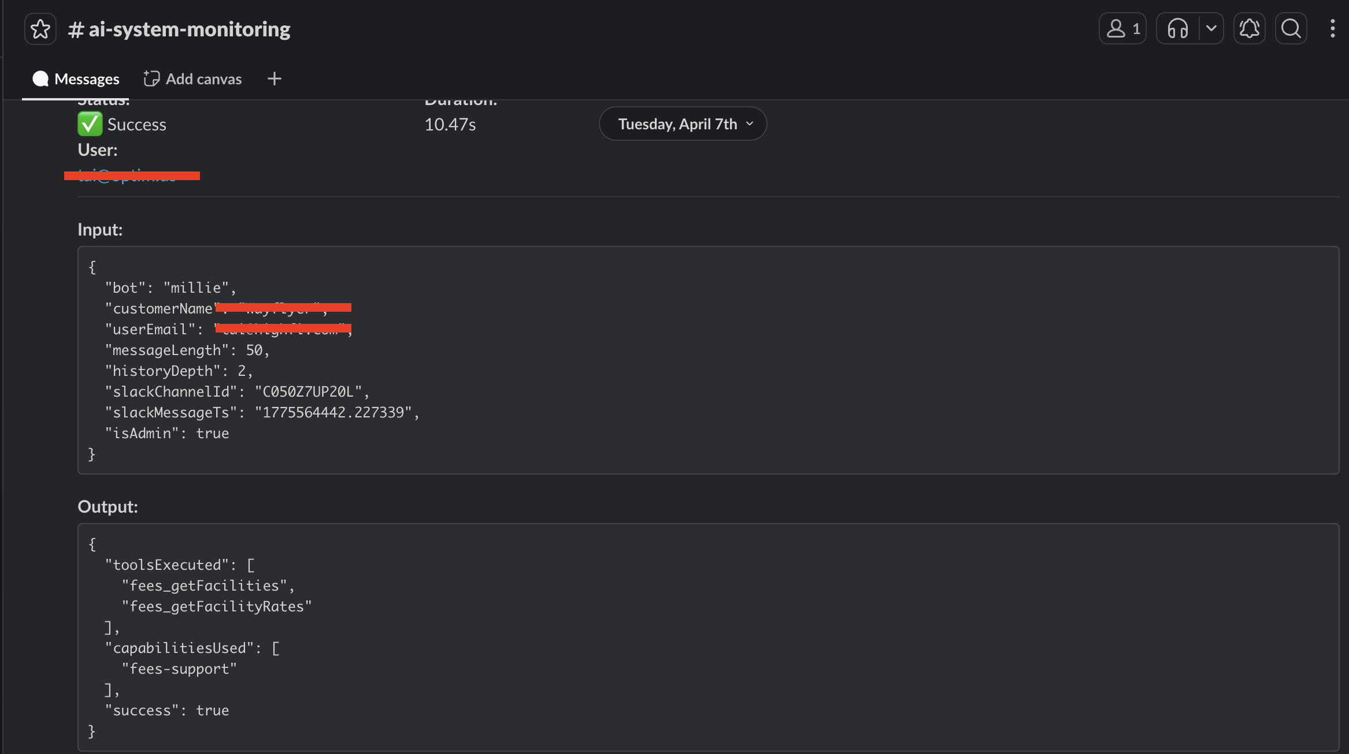
Task: Click the Success status text
Action: click(x=136, y=125)
